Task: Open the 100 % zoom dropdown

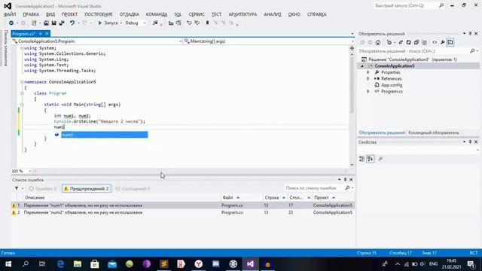Action: point(30,171)
